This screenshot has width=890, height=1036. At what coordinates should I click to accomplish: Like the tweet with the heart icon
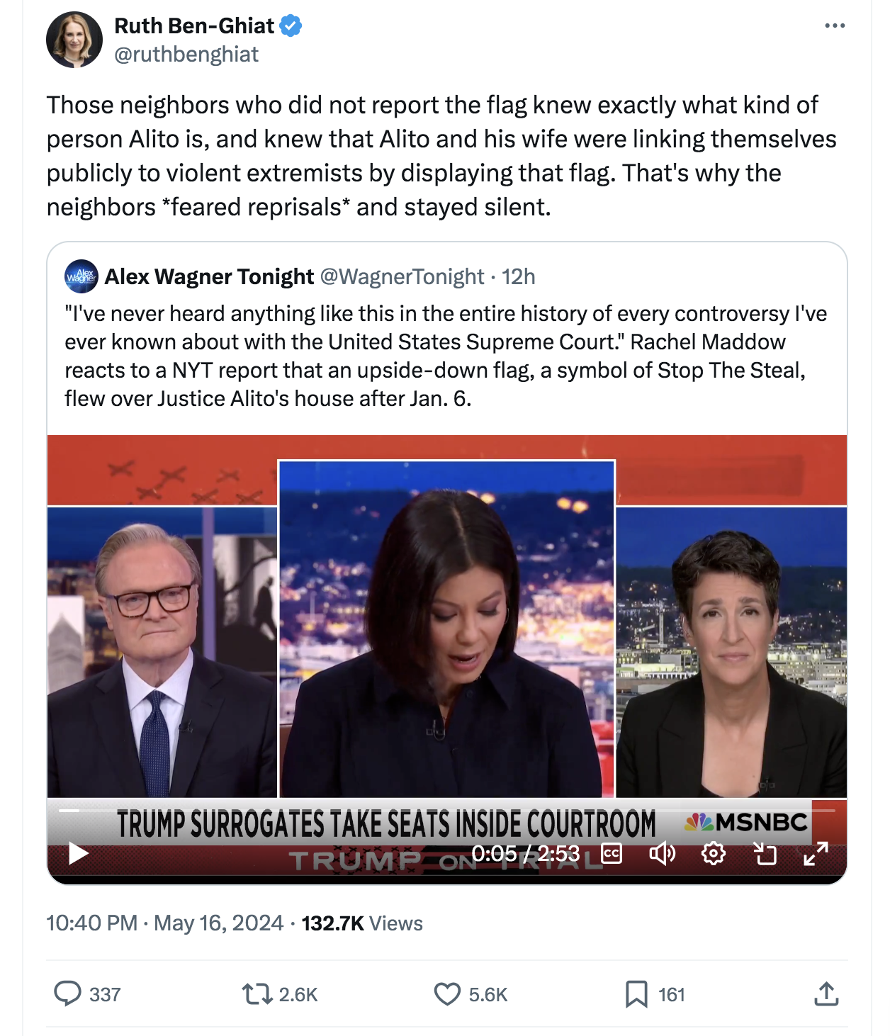447,994
